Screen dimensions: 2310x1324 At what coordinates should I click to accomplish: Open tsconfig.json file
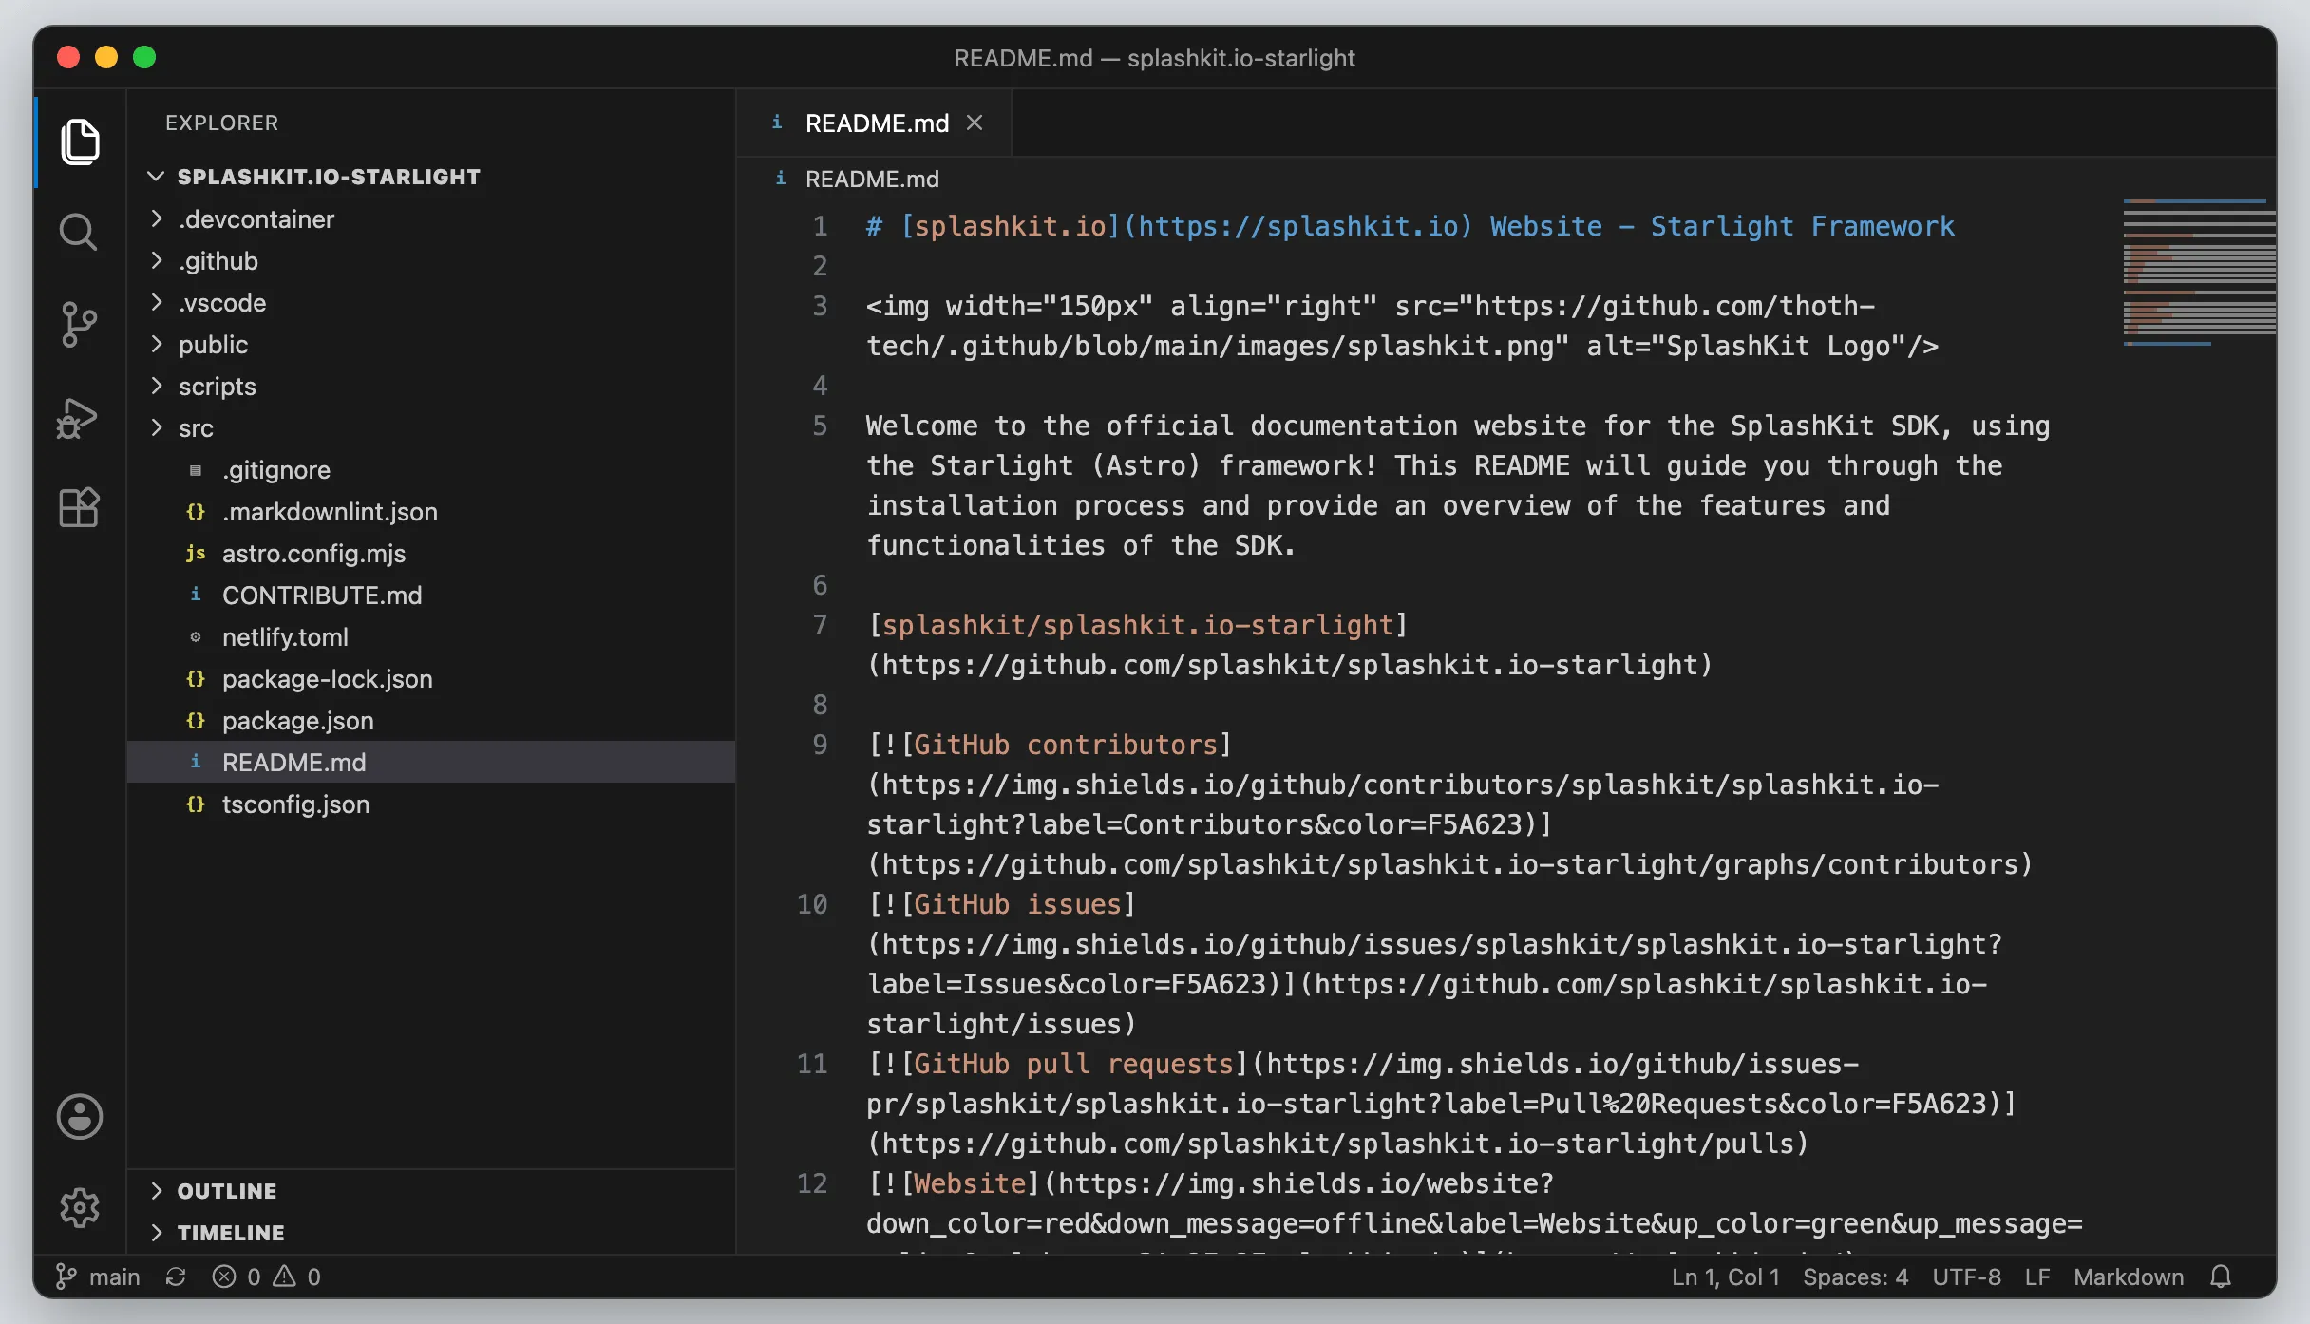pos(431,804)
